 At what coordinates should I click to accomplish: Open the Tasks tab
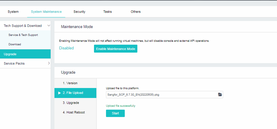[x=107, y=12]
